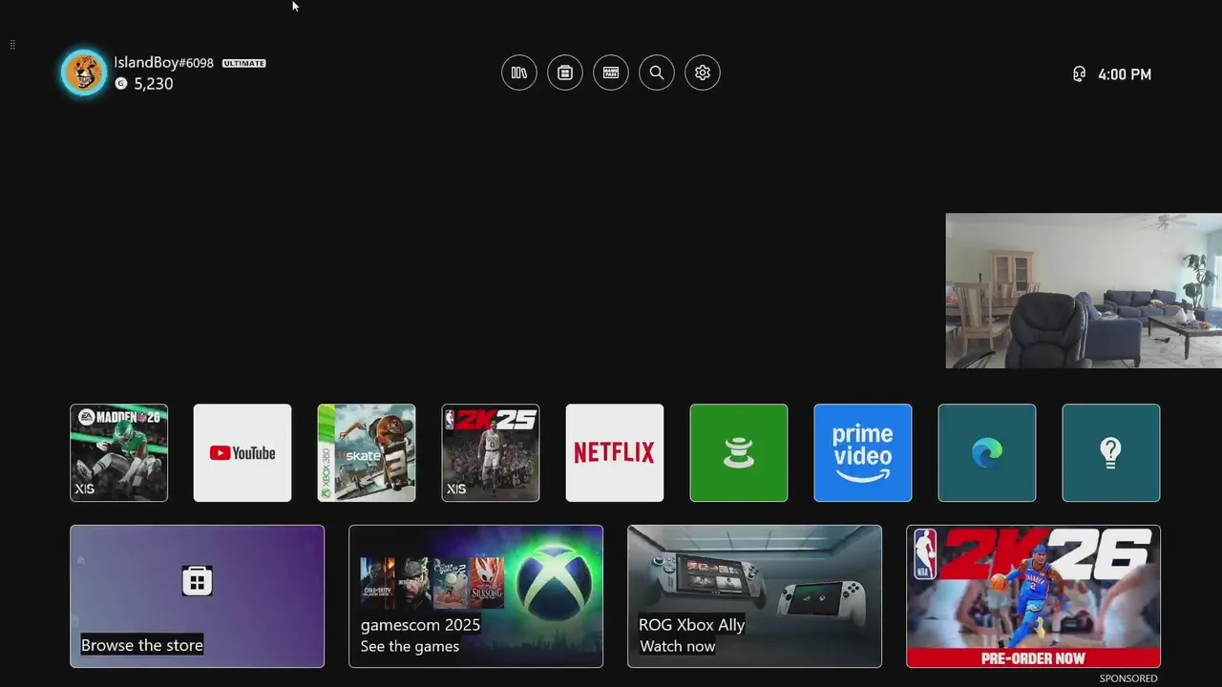
Task: Open the Search magnifier icon
Action: coord(657,73)
